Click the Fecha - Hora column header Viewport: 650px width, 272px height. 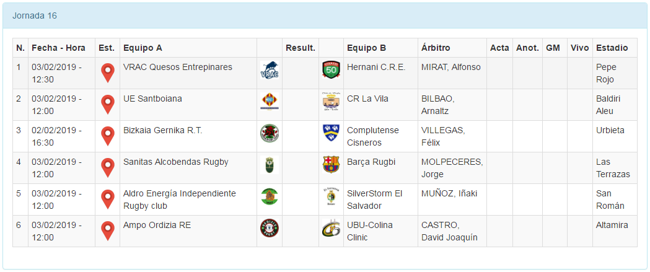(58, 48)
